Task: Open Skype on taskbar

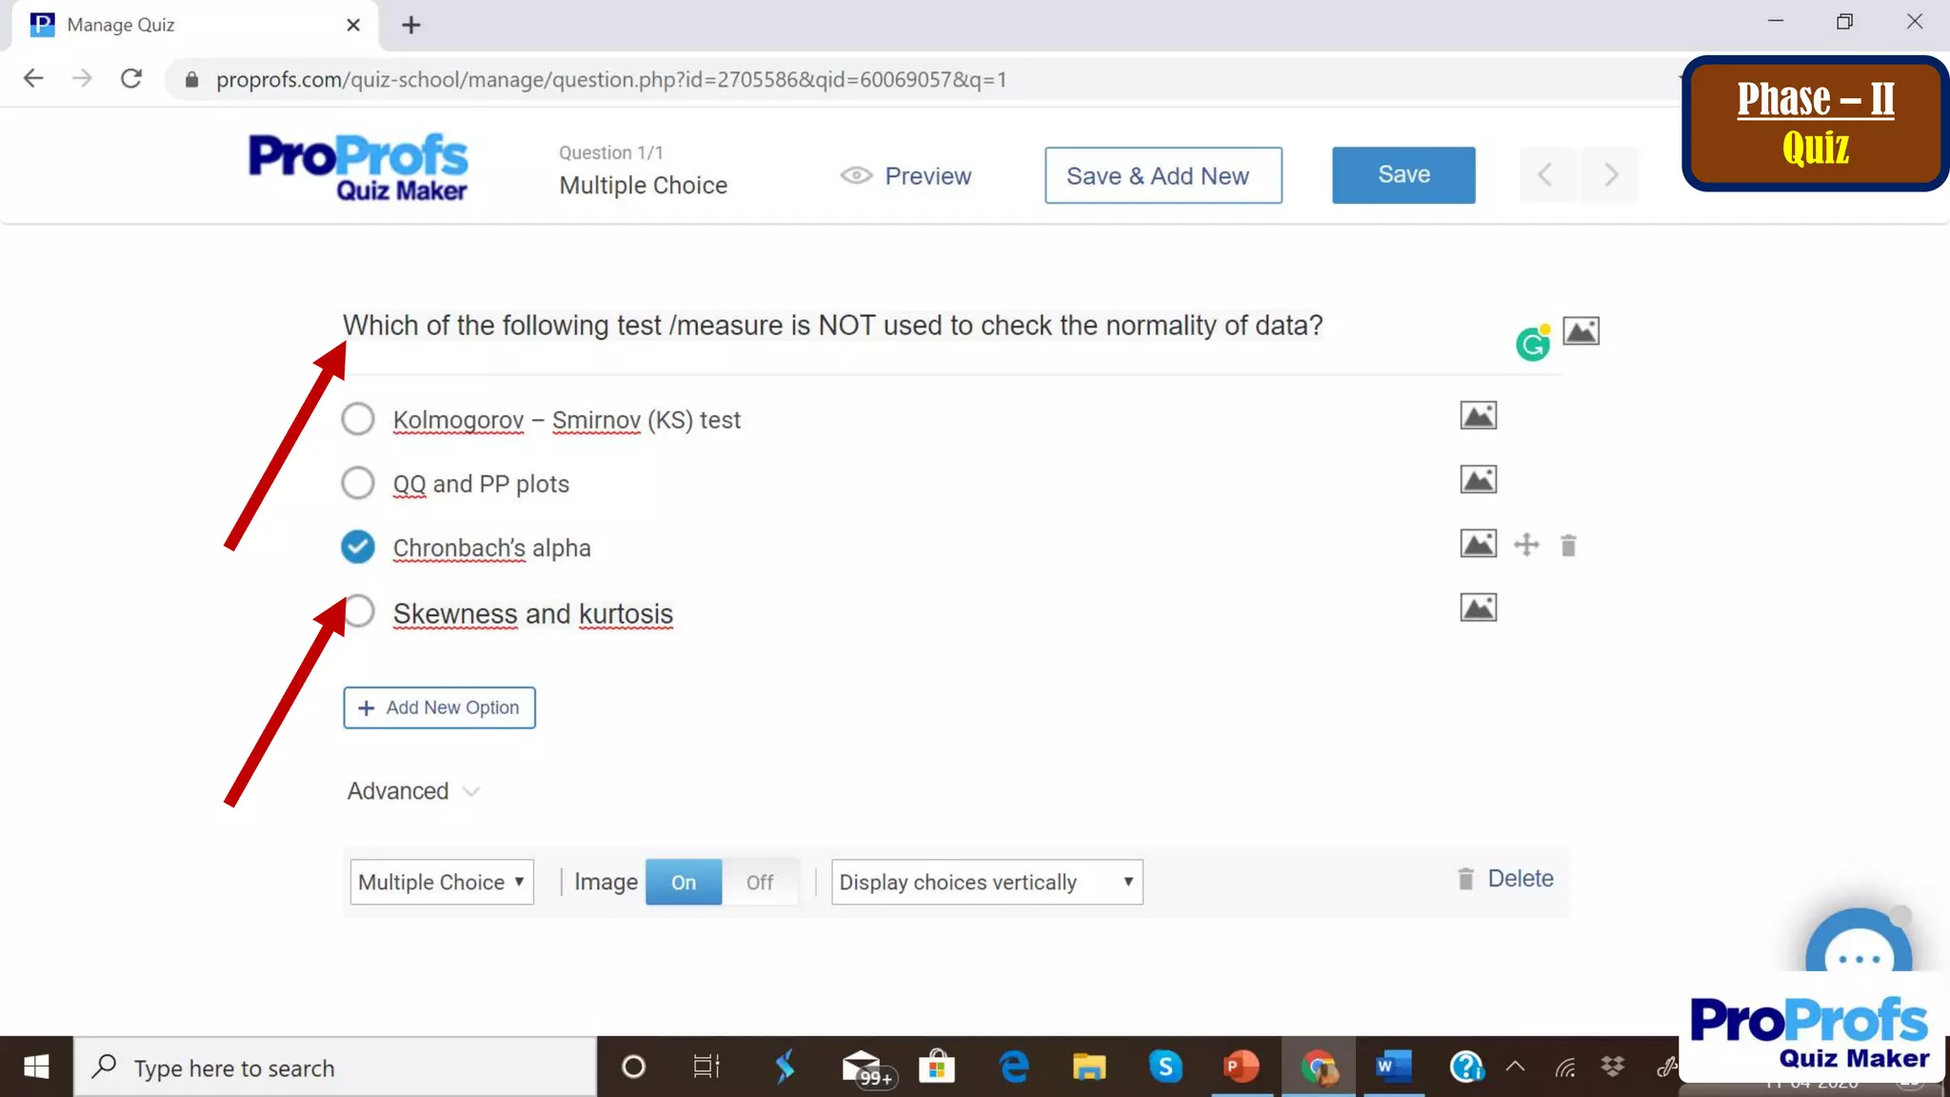Action: [x=1165, y=1067]
